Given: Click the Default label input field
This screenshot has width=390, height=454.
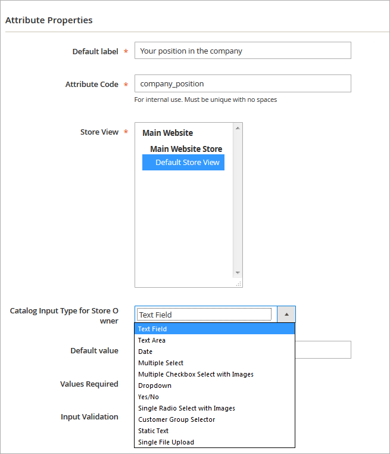Looking at the screenshot, I should pyautogui.click(x=242, y=51).
